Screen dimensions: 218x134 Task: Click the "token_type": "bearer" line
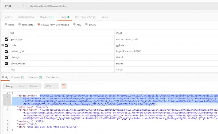click(x=32, y=107)
